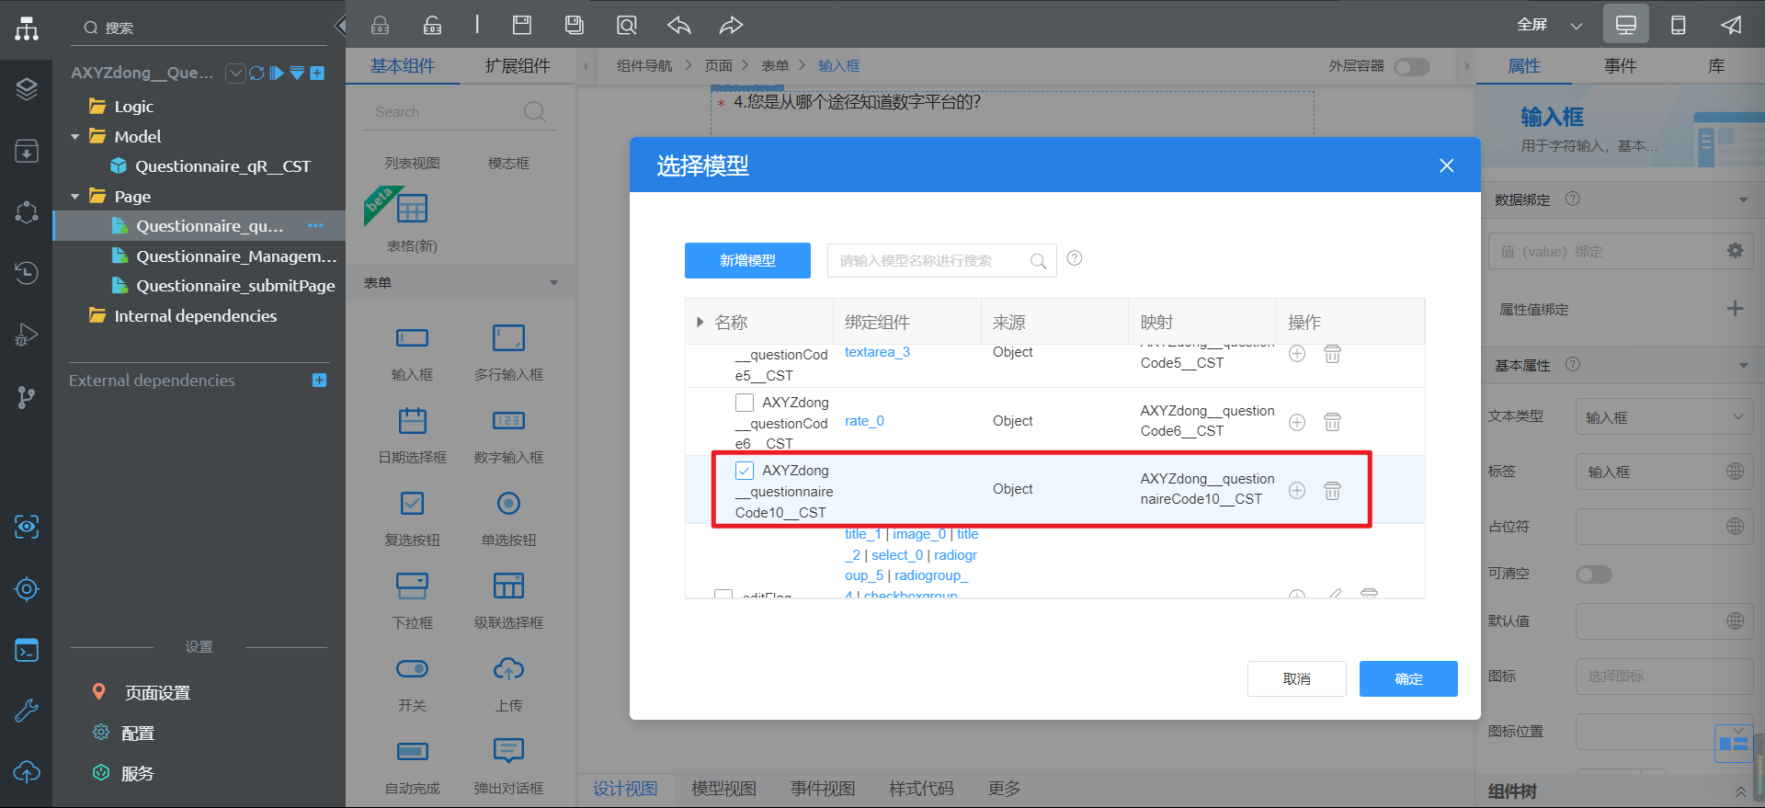Click the cloud upload icon
The width and height of the screenshot is (1765, 808).
(27, 772)
